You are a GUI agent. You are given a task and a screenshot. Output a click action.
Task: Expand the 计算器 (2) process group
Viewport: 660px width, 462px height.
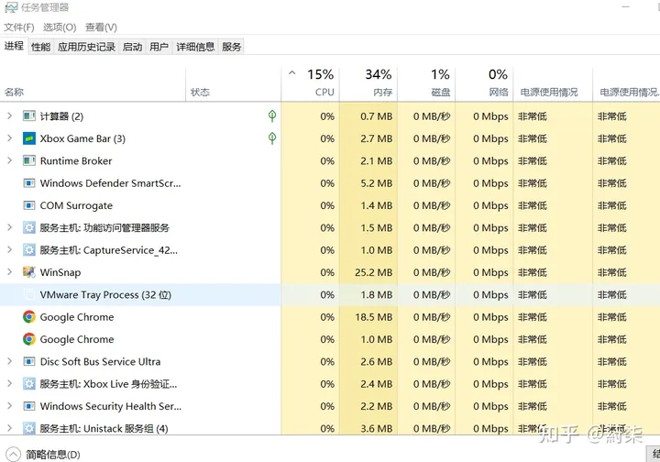[10, 115]
